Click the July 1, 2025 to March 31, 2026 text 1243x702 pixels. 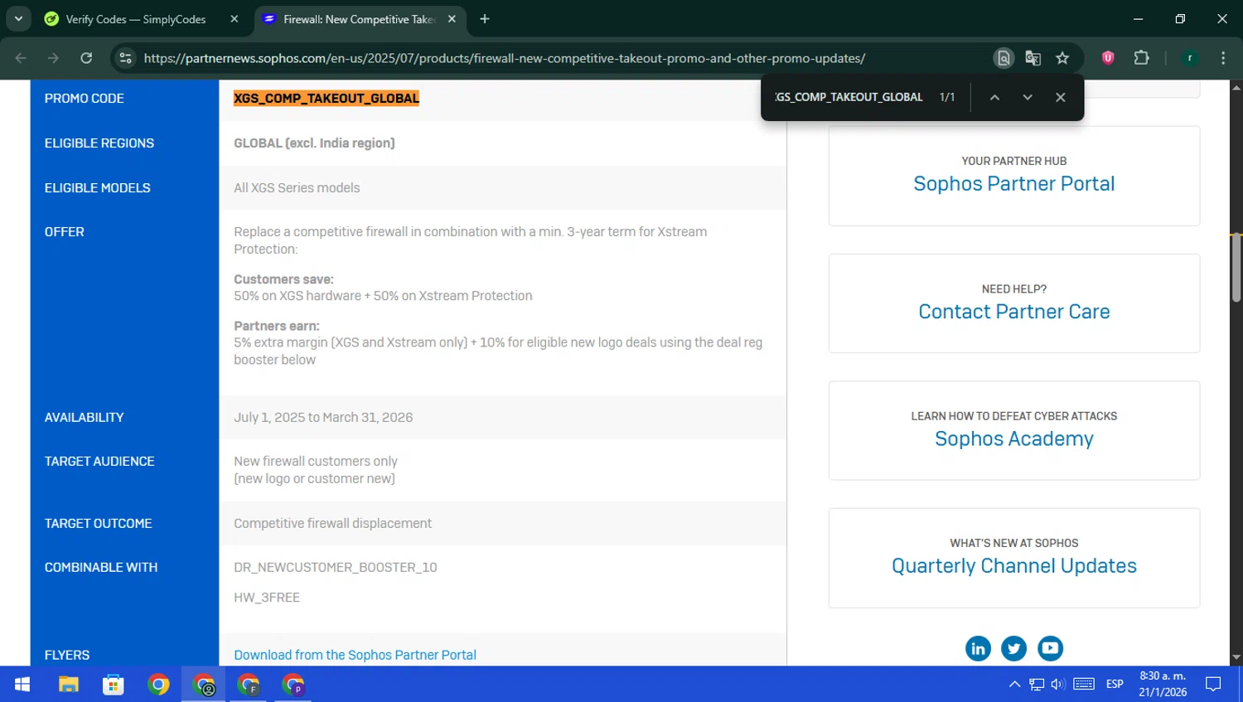323,418
